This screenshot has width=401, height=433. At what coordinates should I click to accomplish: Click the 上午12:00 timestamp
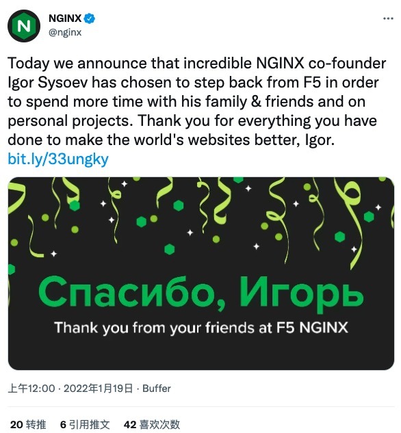(31, 389)
